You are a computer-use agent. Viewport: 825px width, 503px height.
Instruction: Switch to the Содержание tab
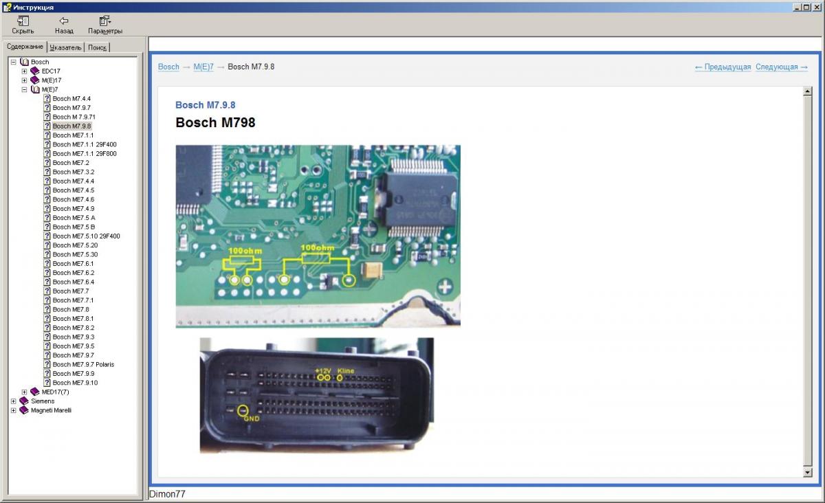tap(25, 47)
